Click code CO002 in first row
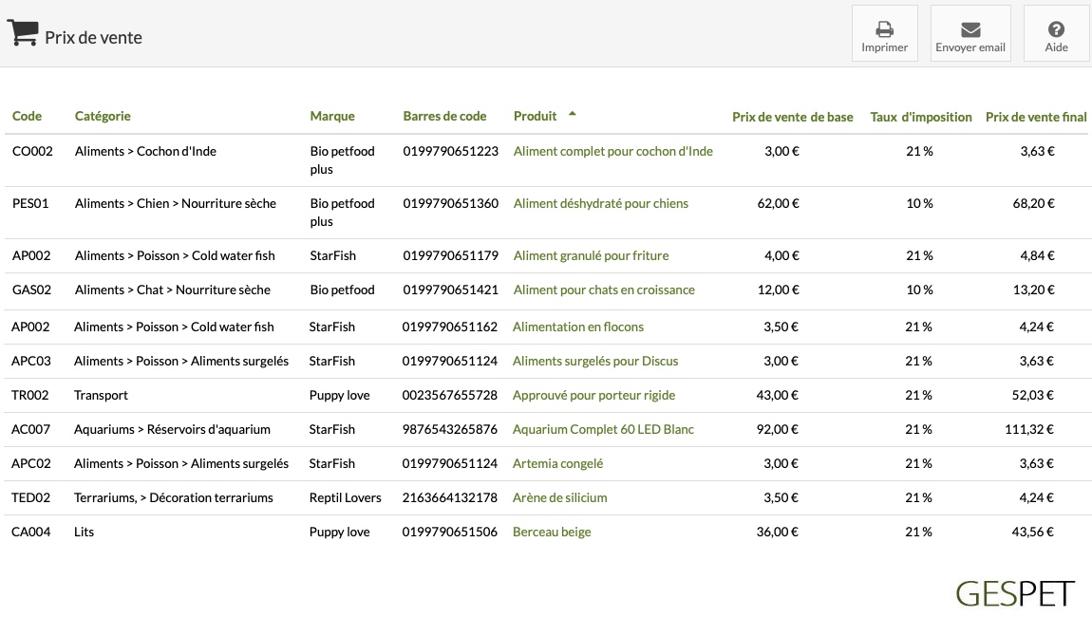This screenshot has width=1092, height=617. point(32,151)
